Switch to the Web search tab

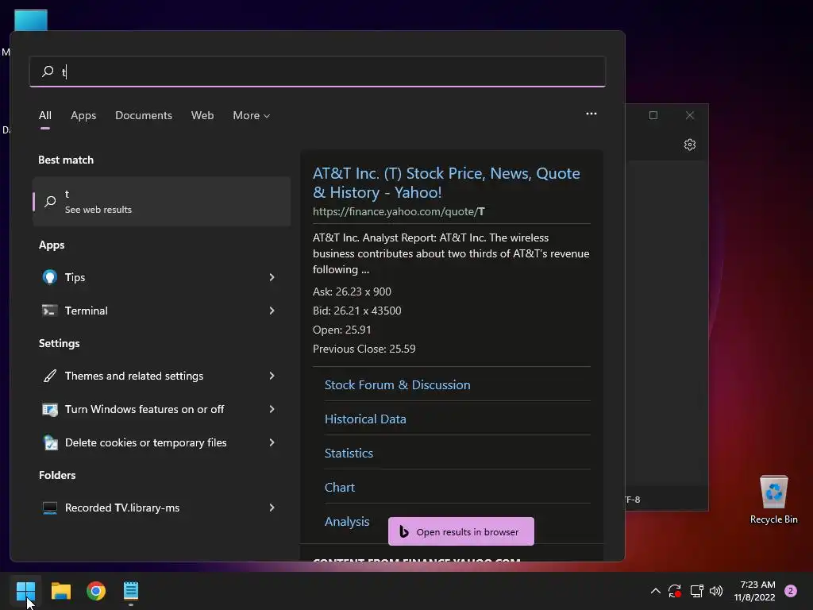202,115
